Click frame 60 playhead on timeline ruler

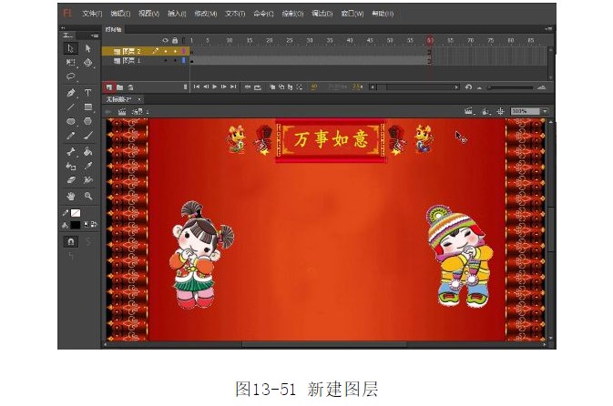point(430,41)
